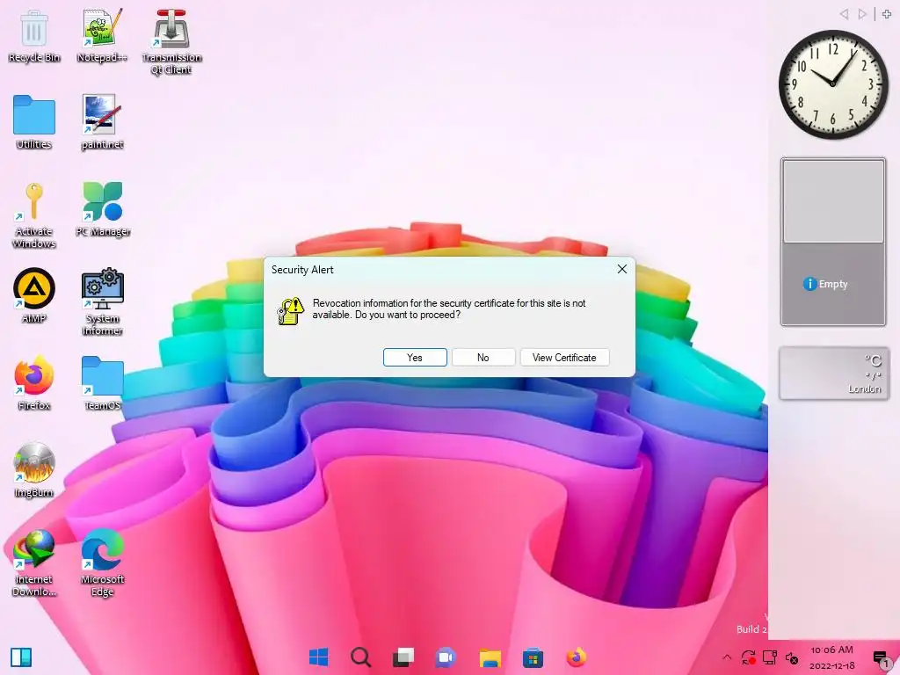Launch the PC Manager desktop shortcut
900x675 pixels.
pyautogui.click(x=103, y=208)
